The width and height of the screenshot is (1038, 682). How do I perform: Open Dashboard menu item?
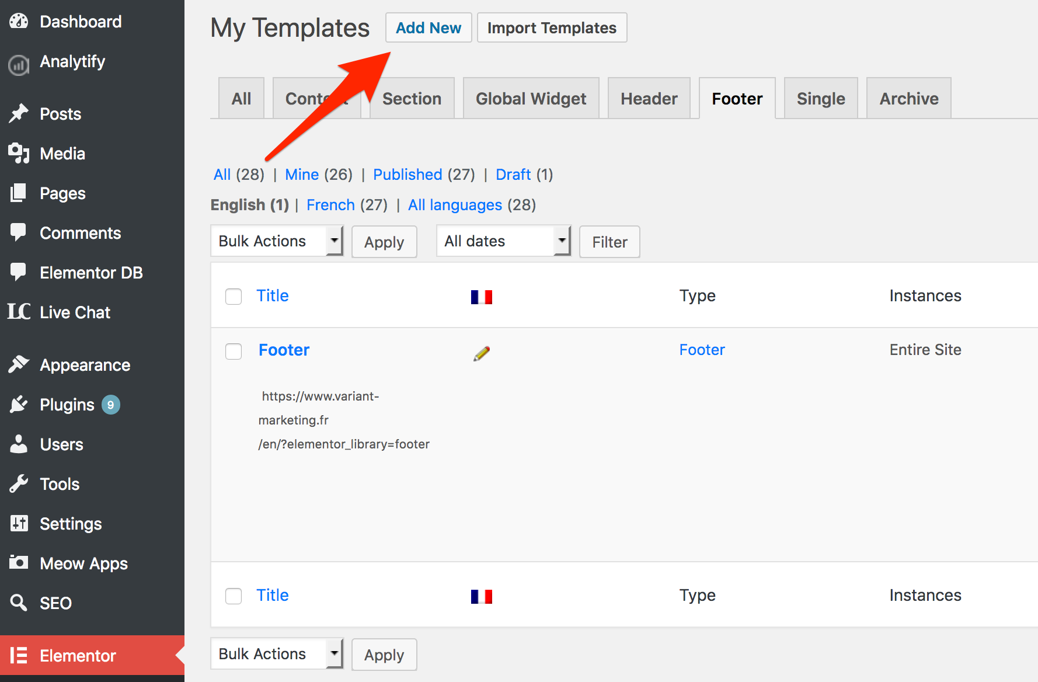(92, 22)
